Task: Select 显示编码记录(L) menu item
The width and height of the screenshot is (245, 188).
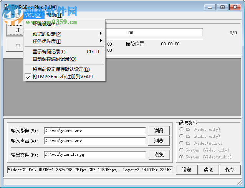Action: [65, 52]
